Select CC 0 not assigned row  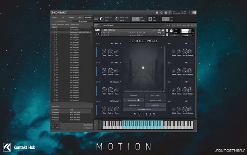(71, 30)
